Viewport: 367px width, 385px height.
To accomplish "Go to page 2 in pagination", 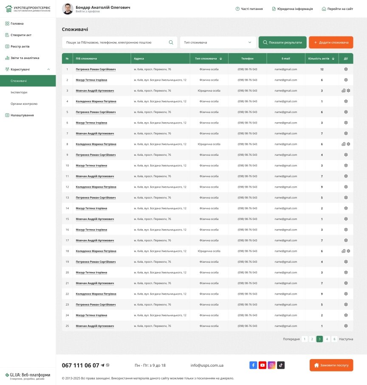I will [312, 339].
